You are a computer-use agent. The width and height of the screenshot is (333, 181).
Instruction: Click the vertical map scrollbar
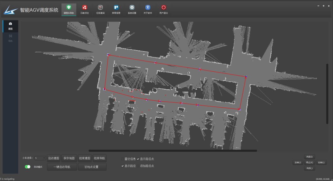point(327,94)
